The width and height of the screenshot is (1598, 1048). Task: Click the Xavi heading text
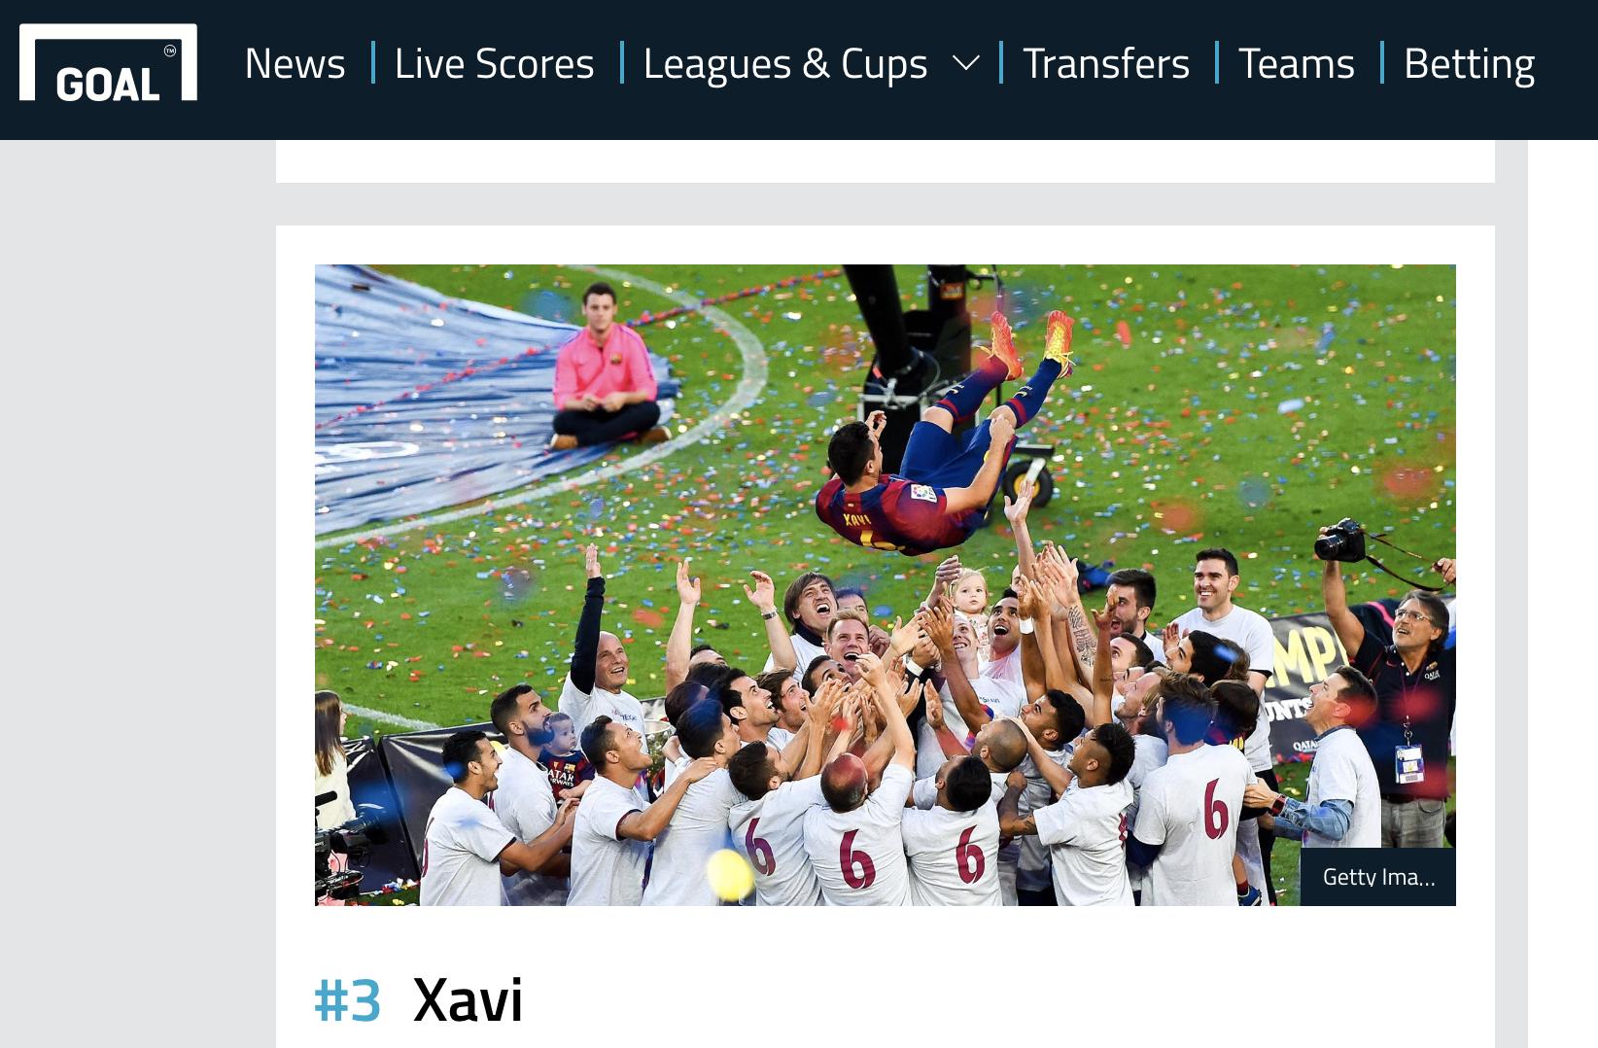pyautogui.click(x=468, y=999)
